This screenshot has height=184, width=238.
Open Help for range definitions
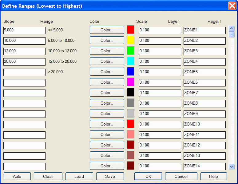tap(213, 176)
